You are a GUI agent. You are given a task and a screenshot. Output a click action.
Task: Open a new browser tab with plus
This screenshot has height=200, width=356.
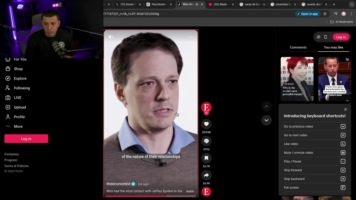(x=334, y=4)
